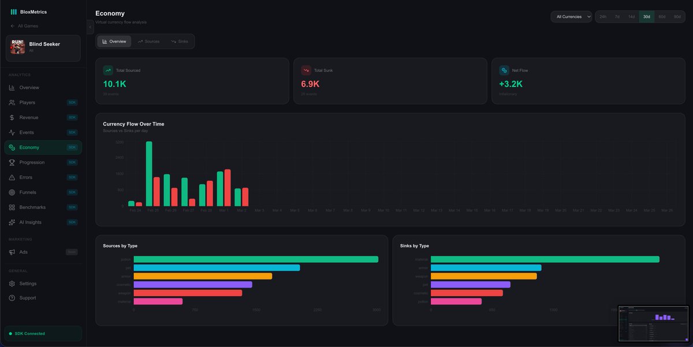Select the Revenue dollar icon in sidebar
Viewport: 693px width, 347px height.
click(x=11, y=117)
